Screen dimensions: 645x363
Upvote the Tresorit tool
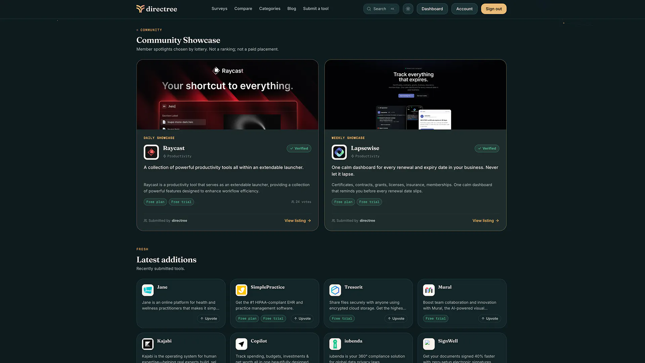[396, 318]
